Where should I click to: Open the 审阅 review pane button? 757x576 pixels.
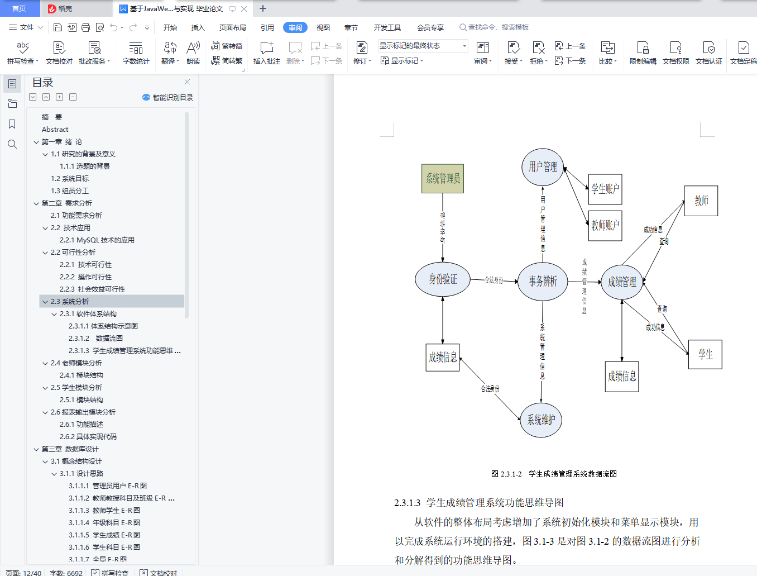click(x=483, y=53)
